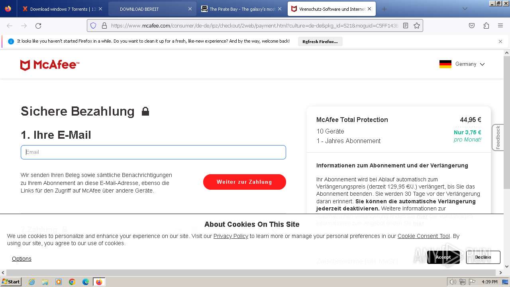Open the Firefox View icon

click(x=8, y=9)
